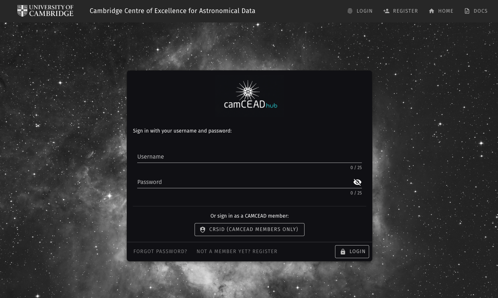
Task: Click the FORGOT PASSWORD? link
Action: (x=160, y=252)
